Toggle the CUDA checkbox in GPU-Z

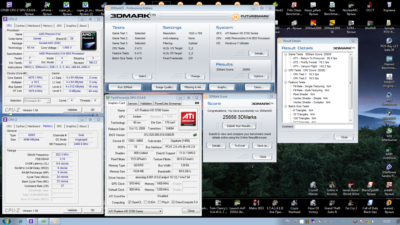pyautogui.click(x=145, y=202)
